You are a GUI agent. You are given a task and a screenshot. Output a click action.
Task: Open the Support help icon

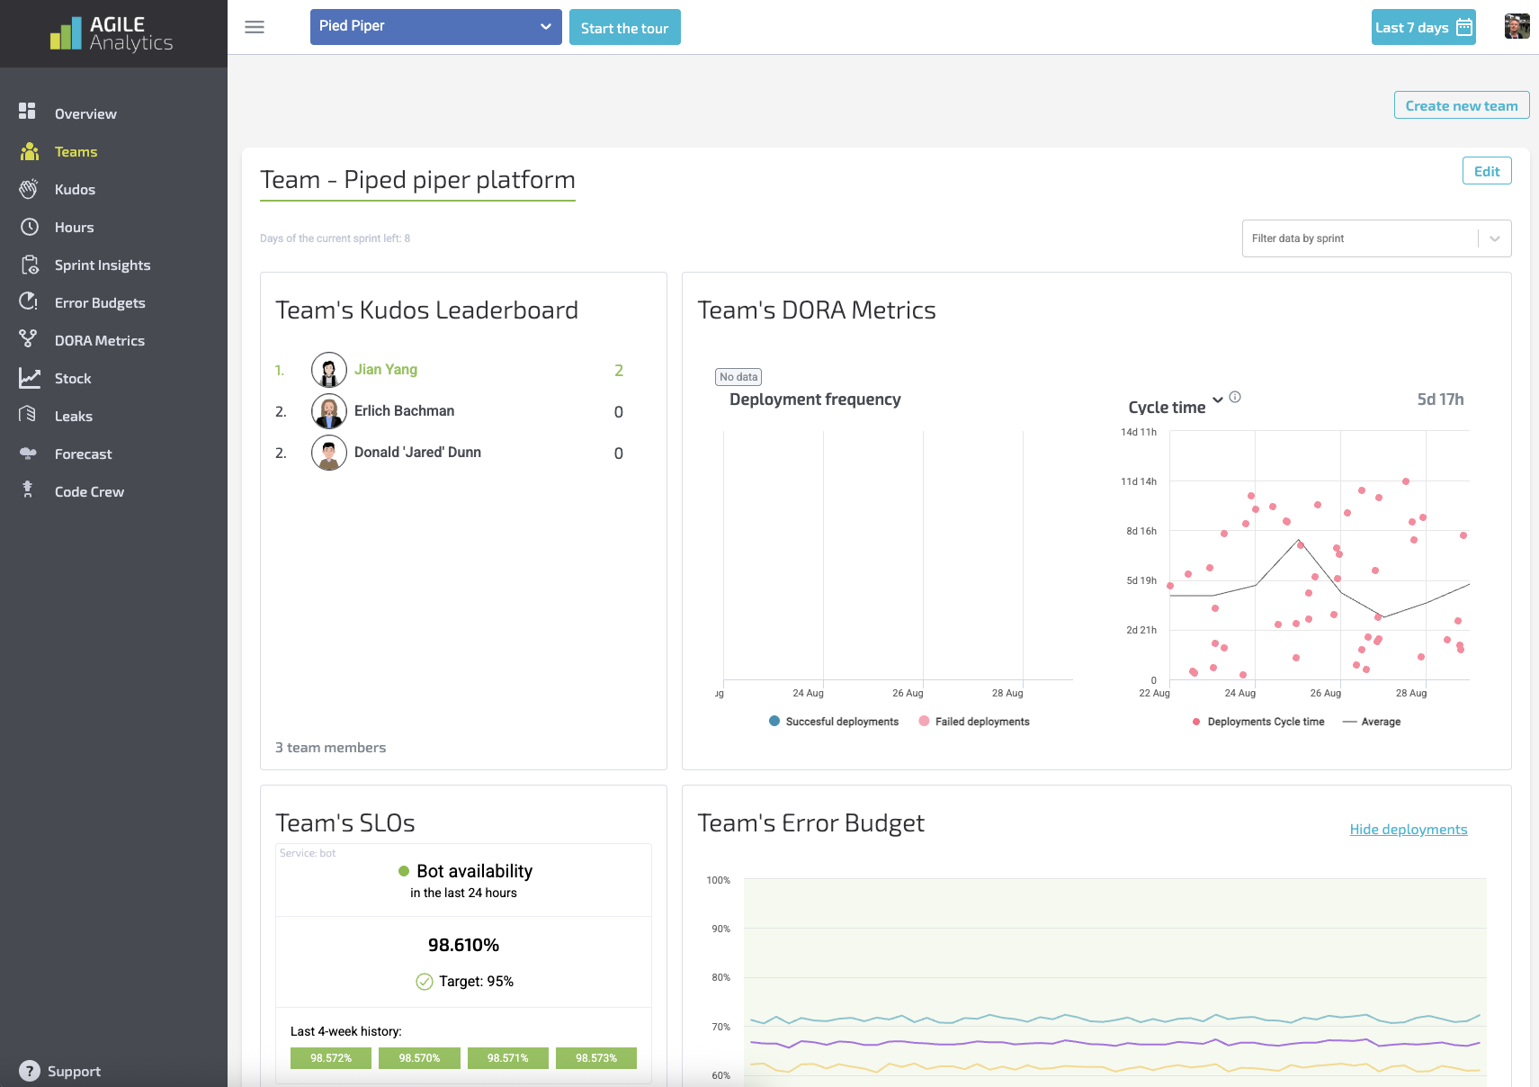pos(29,1071)
